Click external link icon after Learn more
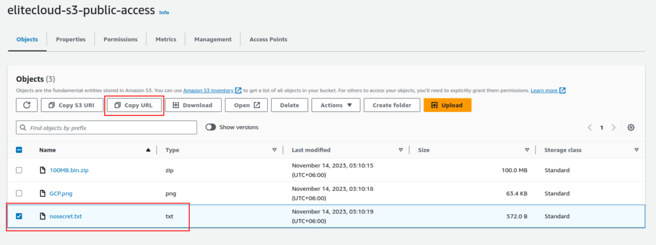The image size is (656, 245). point(562,90)
